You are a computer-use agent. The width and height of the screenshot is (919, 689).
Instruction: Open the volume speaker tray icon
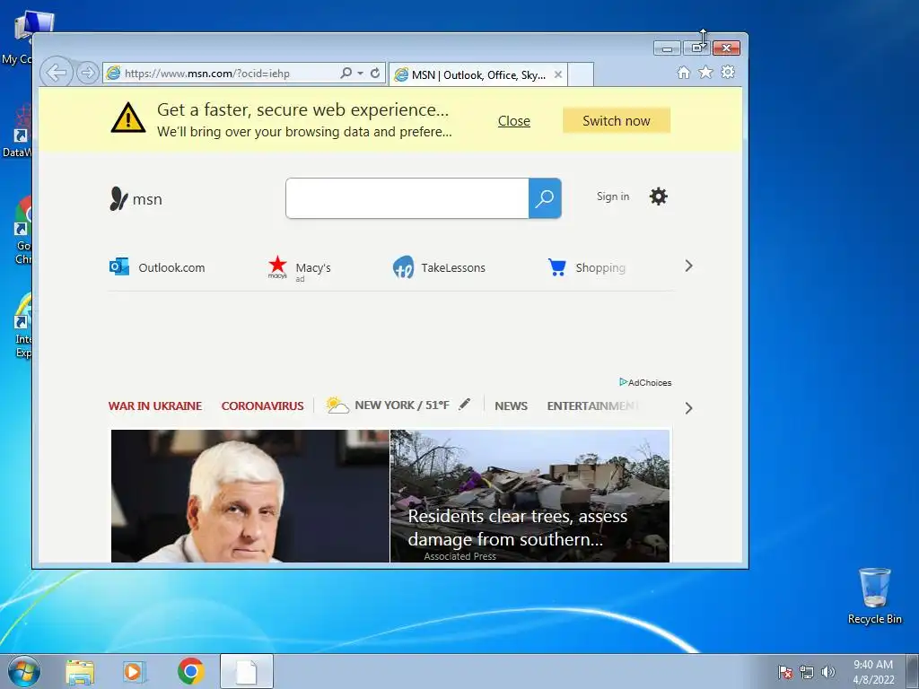827,672
